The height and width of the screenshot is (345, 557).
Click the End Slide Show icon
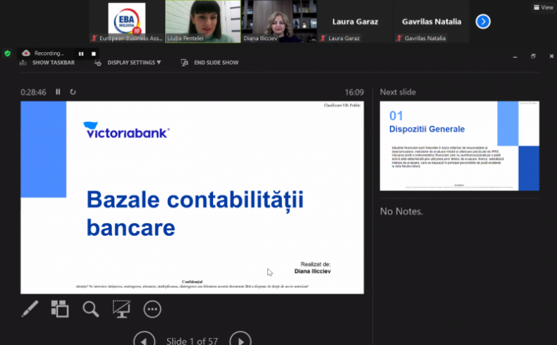pyautogui.click(x=184, y=63)
